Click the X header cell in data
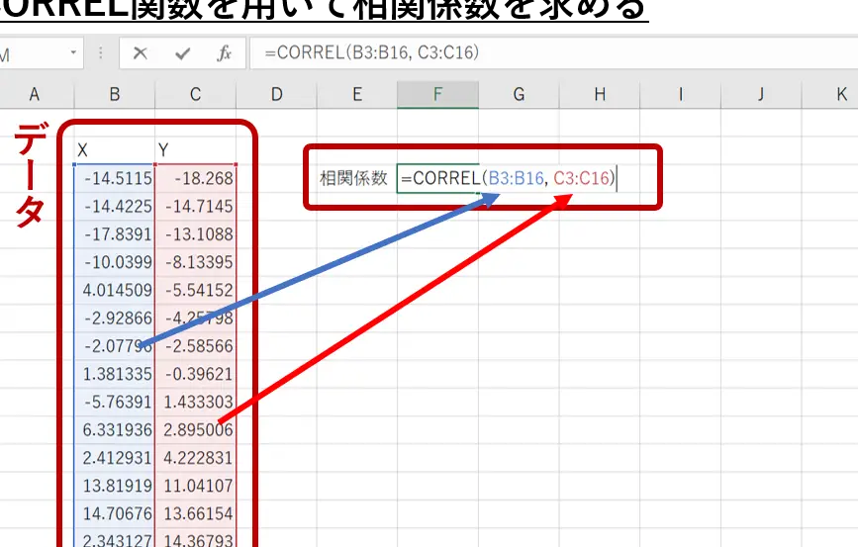This screenshot has width=858, height=547. 115,150
